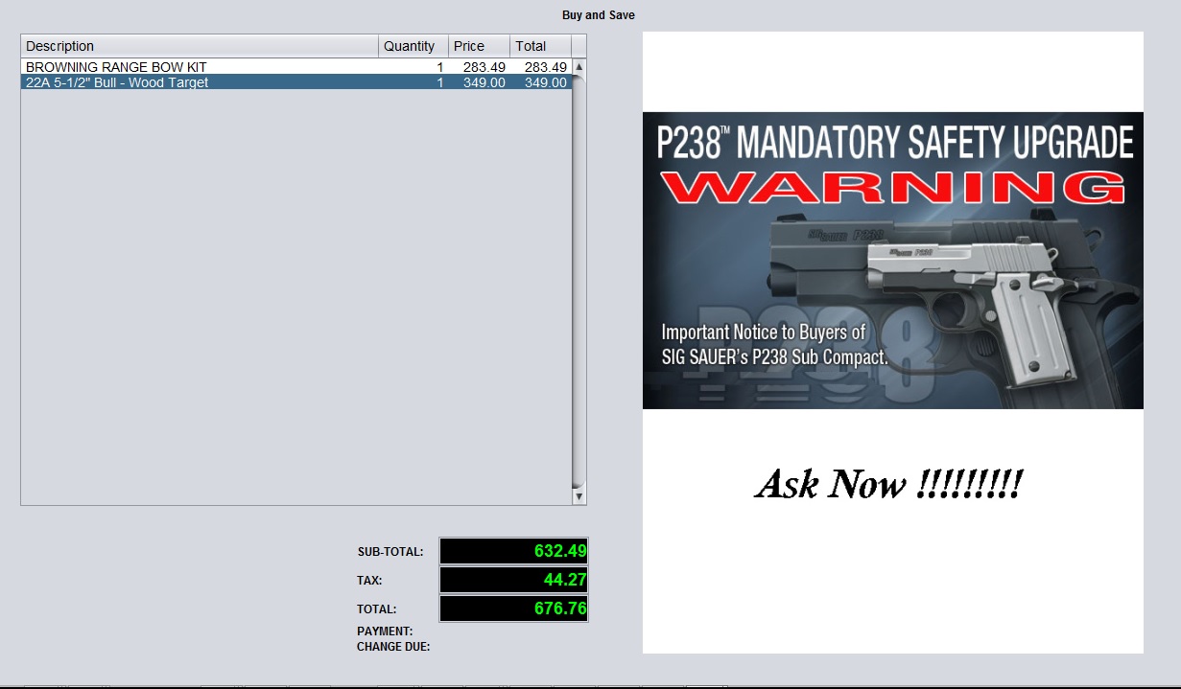Click the "Buy and Save" title
The width and height of the screenshot is (1181, 689).
click(x=598, y=15)
